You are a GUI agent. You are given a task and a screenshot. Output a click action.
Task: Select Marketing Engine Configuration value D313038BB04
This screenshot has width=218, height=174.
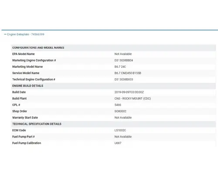click(124, 60)
